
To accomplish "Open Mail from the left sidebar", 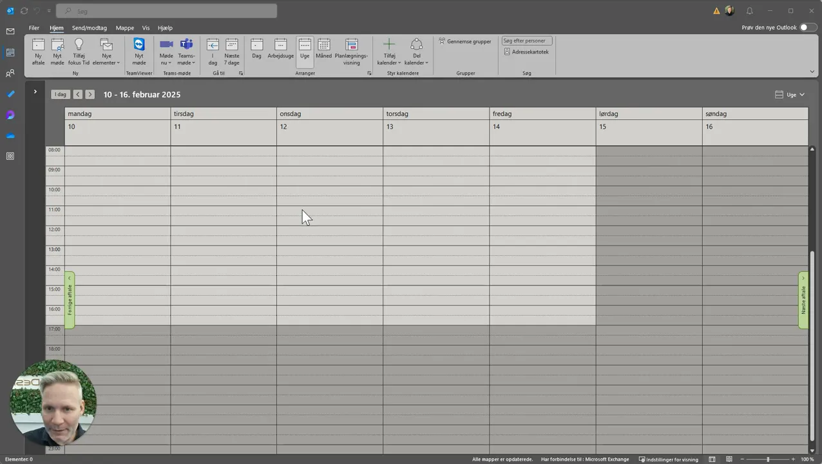I will coord(10,32).
